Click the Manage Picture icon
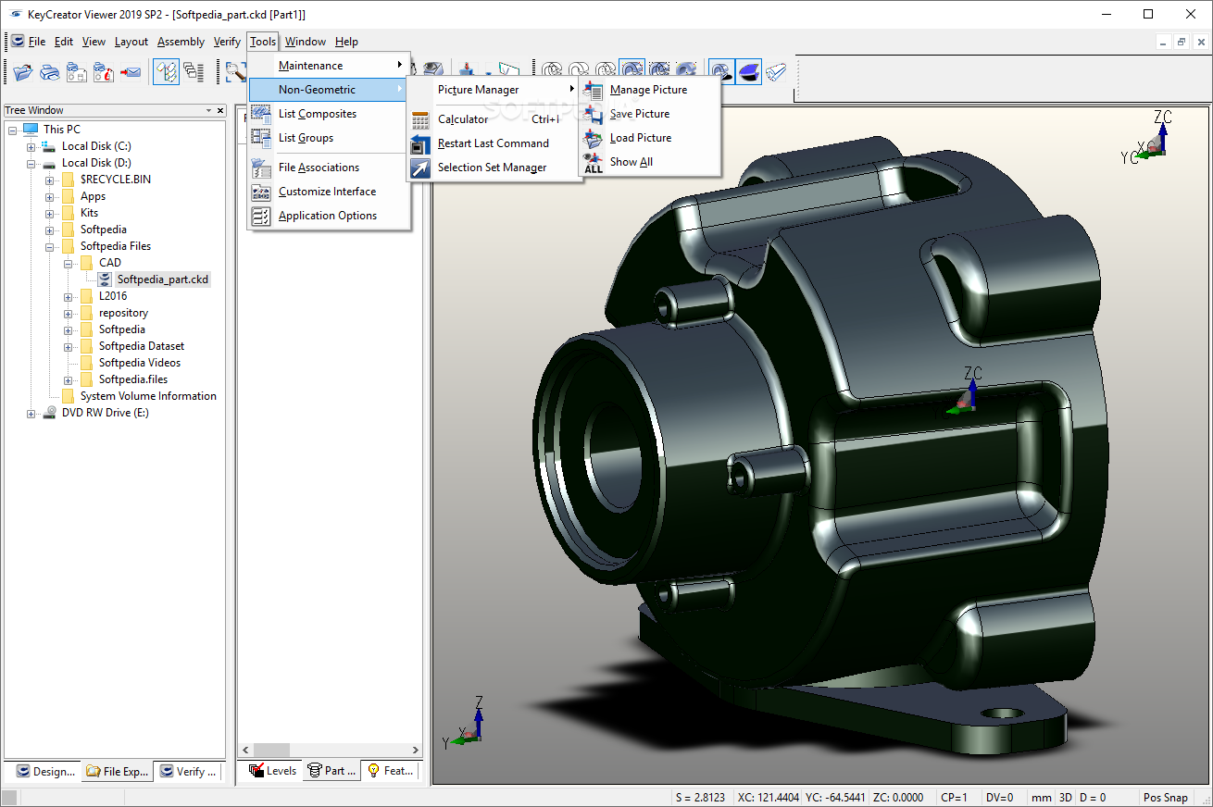 click(594, 90)
